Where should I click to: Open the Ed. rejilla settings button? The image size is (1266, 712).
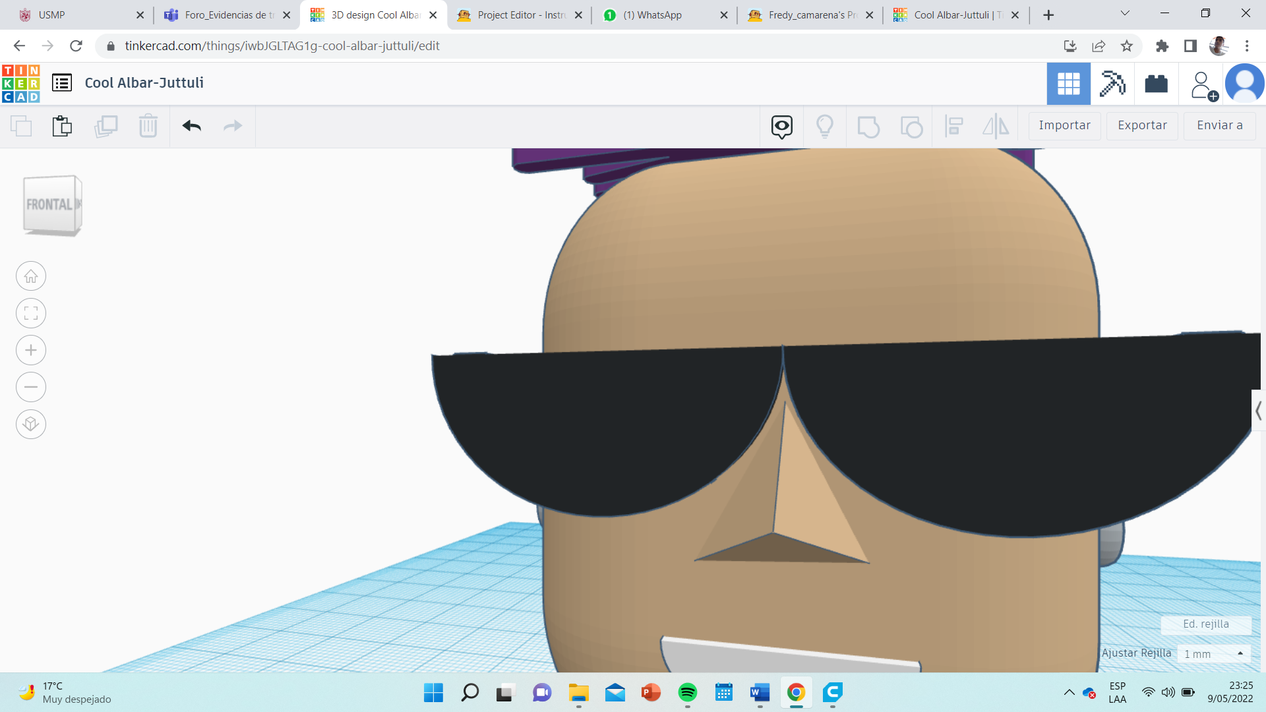(1206, 624)
